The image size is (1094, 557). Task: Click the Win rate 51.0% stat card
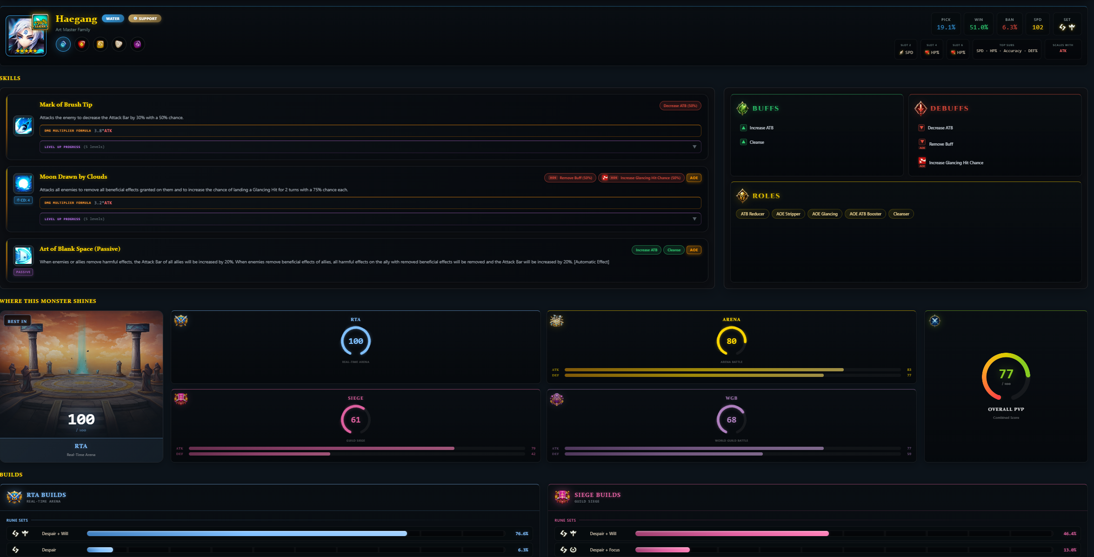coord(979,24)
